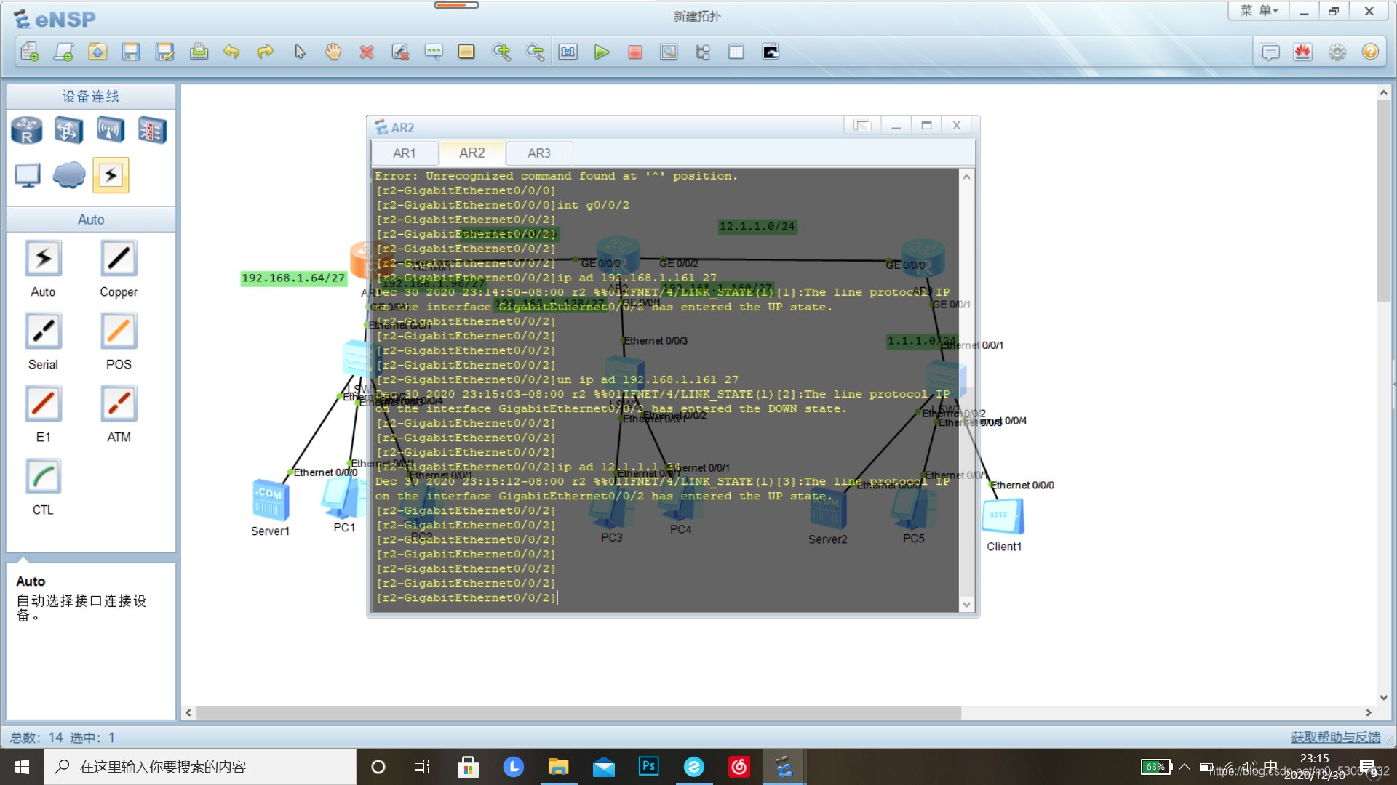Click the canvas vertical scrollbar
1397x785 pixels.
[1383, 201]
